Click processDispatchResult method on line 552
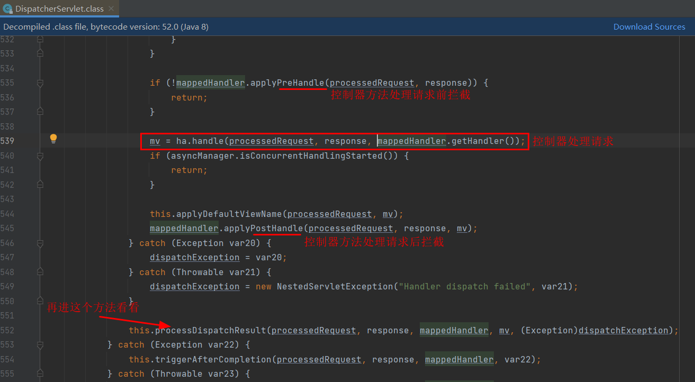Image resolution: width=695 pixels, height=382 pixels. 210,330
